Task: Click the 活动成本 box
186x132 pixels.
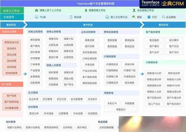Action: pos(12,48)
